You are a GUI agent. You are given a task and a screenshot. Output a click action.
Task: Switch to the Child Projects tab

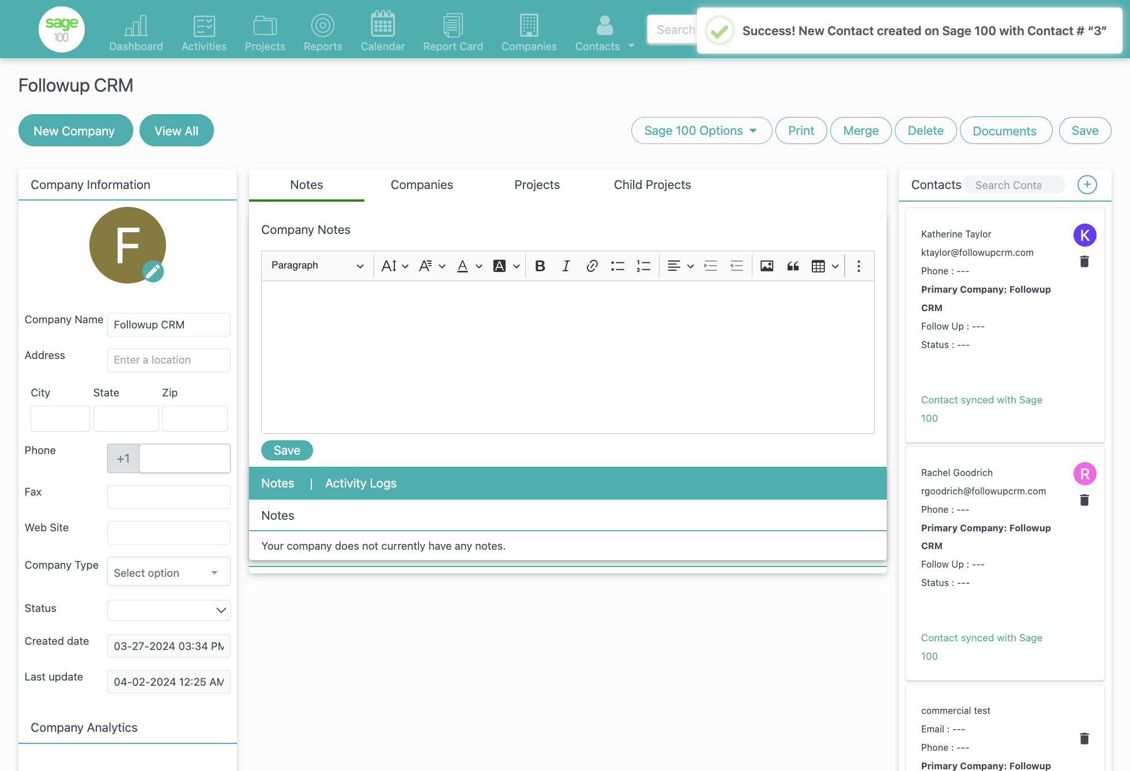click(x=653, y=185)
